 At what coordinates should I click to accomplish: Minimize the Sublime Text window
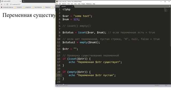(x=161, y=2)
